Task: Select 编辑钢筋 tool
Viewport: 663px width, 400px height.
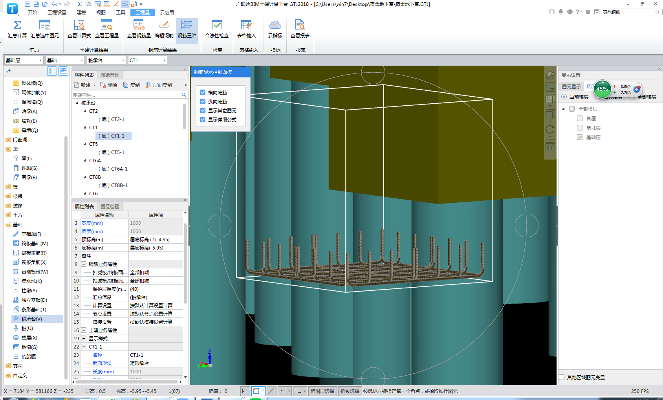Action: pyautogui.click(x=164, y=29)
